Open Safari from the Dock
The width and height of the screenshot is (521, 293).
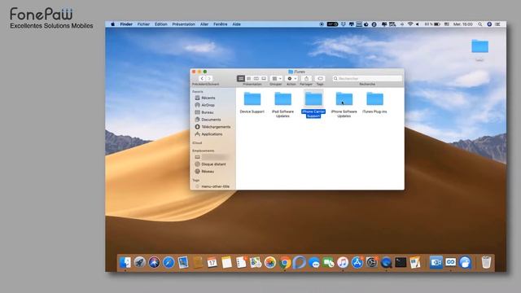[x=169, y=262]
